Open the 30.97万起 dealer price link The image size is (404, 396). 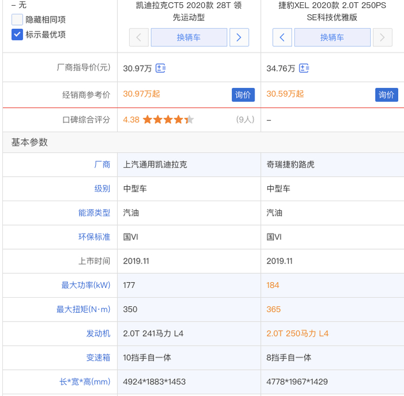click(x=141, y=94)
